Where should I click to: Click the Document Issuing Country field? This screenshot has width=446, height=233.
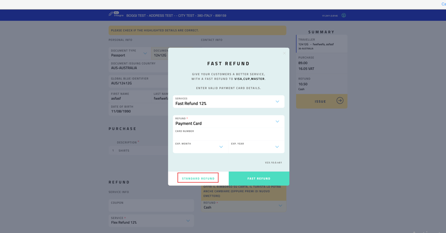coord(139,66)
